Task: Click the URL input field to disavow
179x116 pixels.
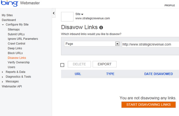Action: [x=150, y=44]
